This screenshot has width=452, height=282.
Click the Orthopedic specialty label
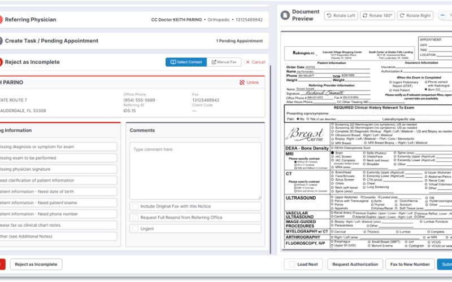[x=219, y=20]
